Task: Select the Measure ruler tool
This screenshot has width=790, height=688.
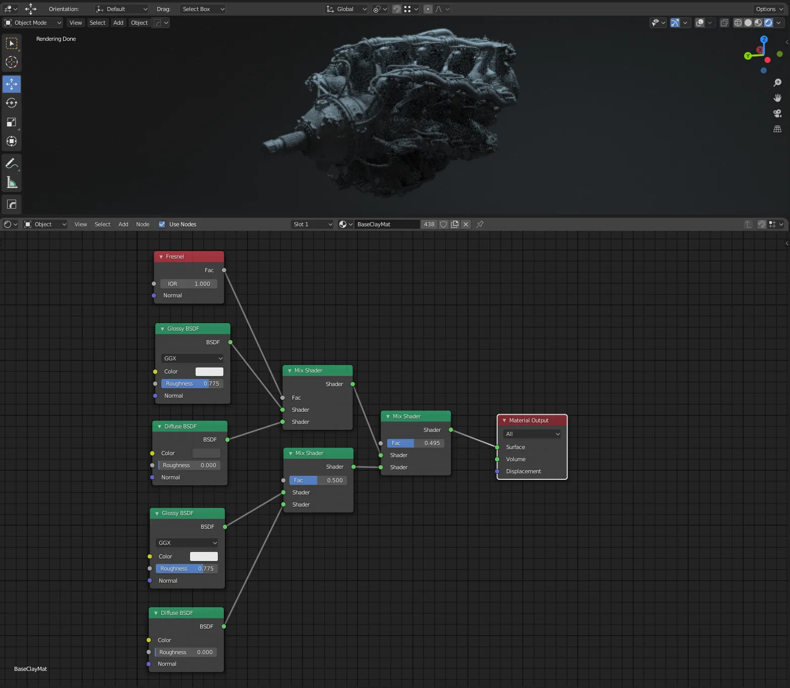Action: (12, 182)
